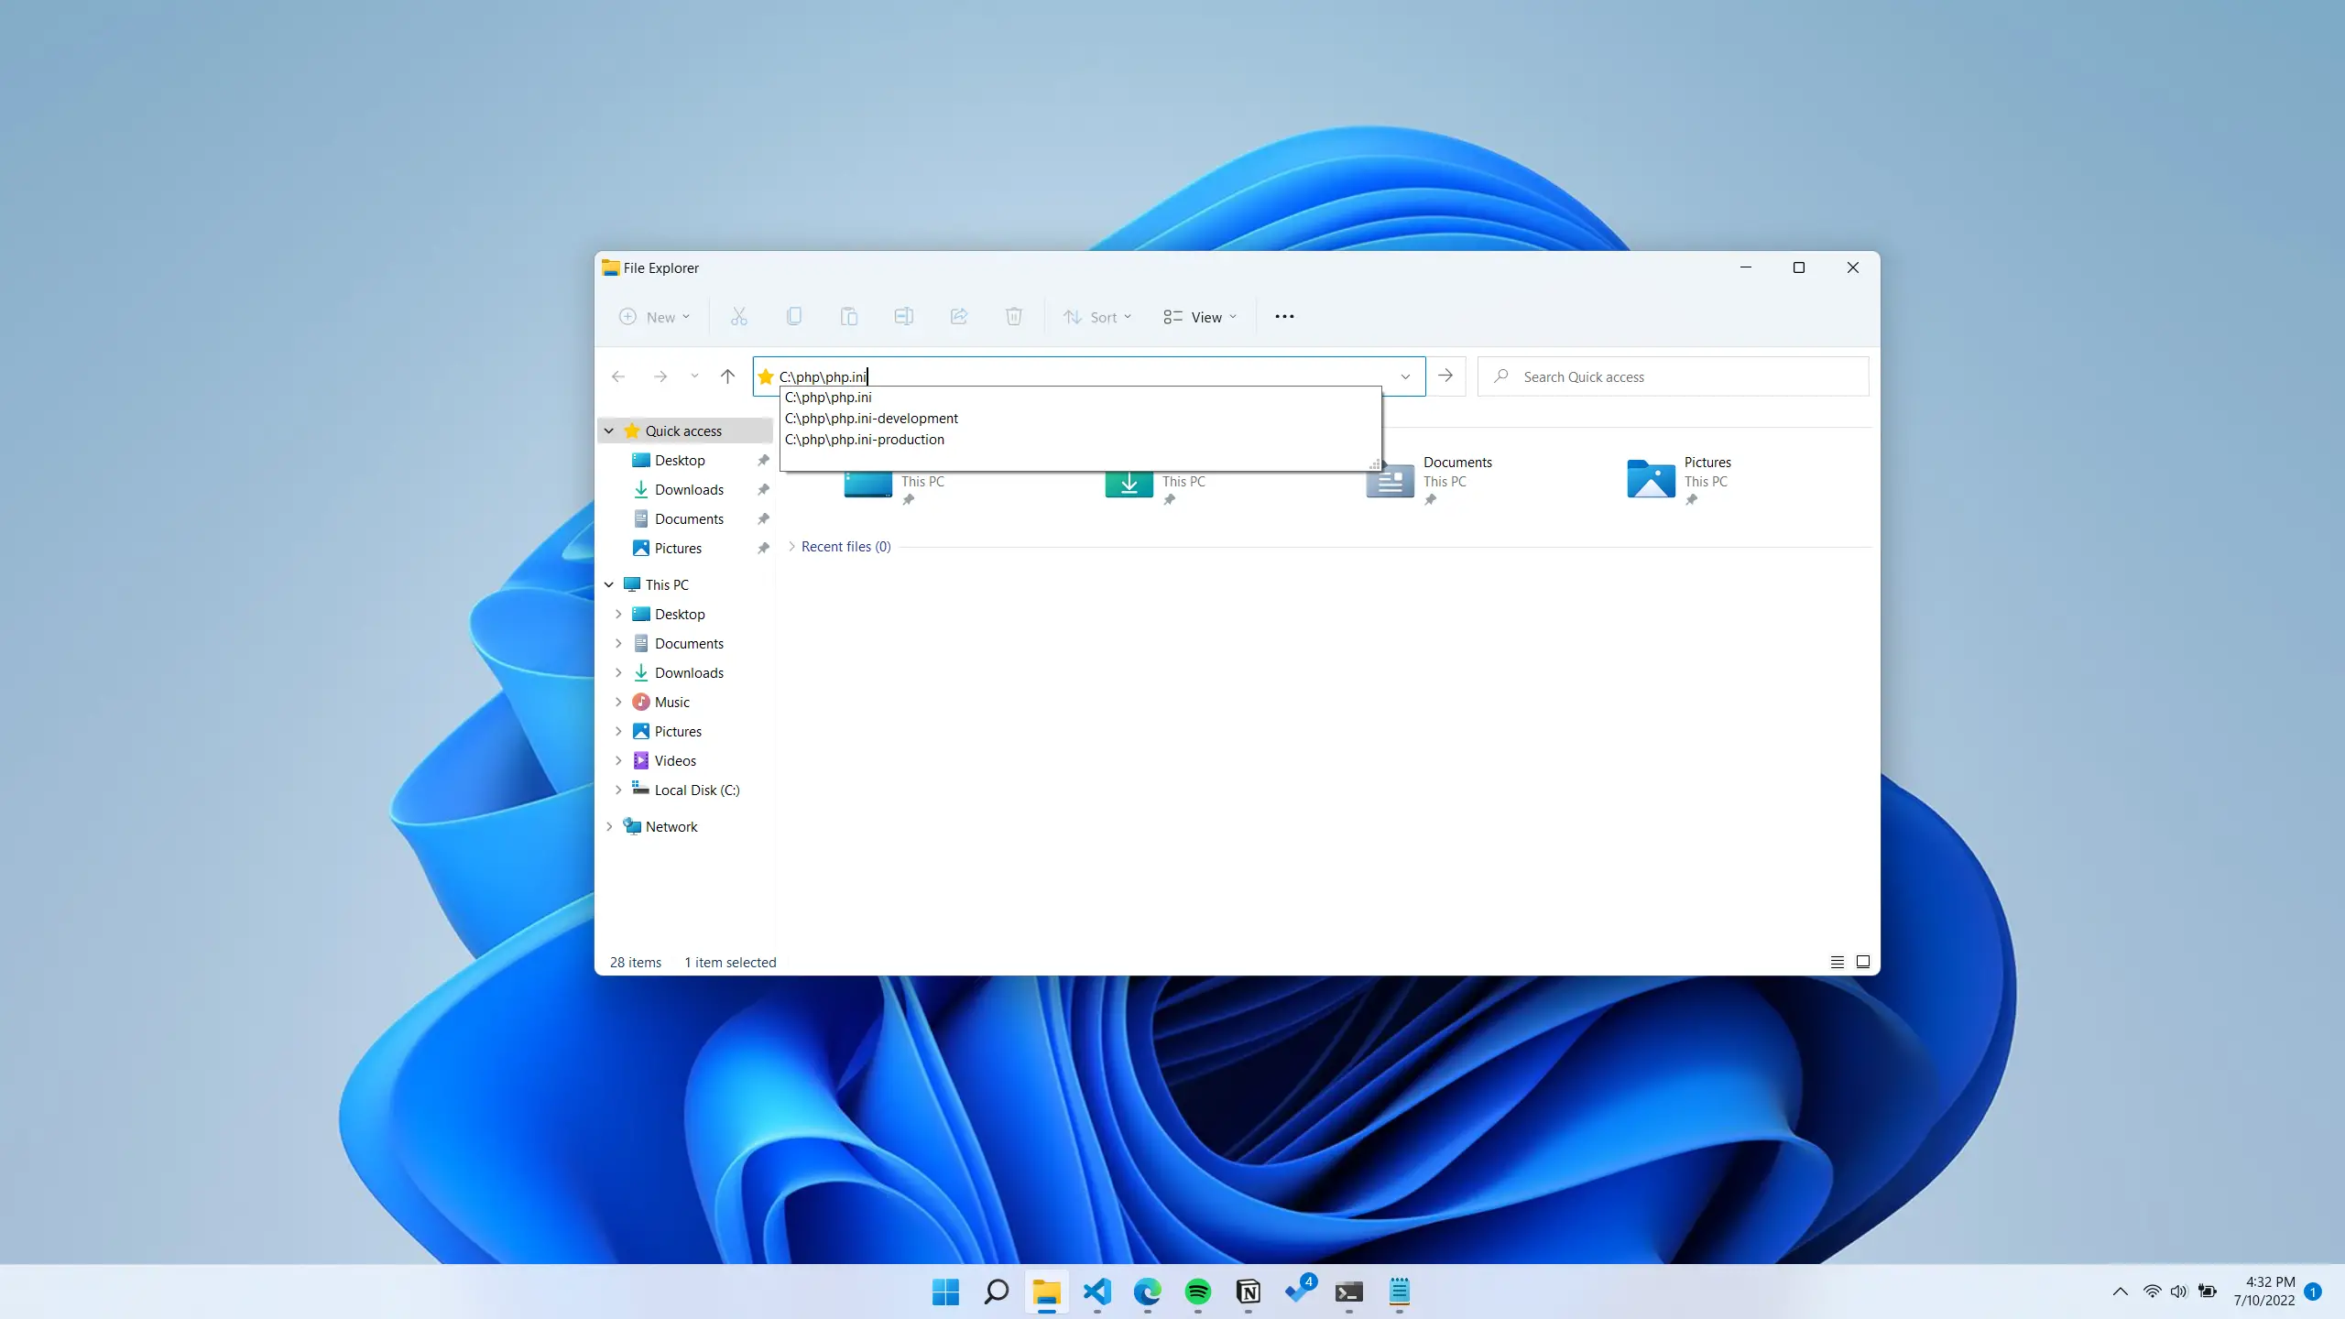Image resolution: width=2345 pixels, height=1319 pixels.
Task: Select C:\php\php.ini from autocomplete
Action: coord(828,397)
